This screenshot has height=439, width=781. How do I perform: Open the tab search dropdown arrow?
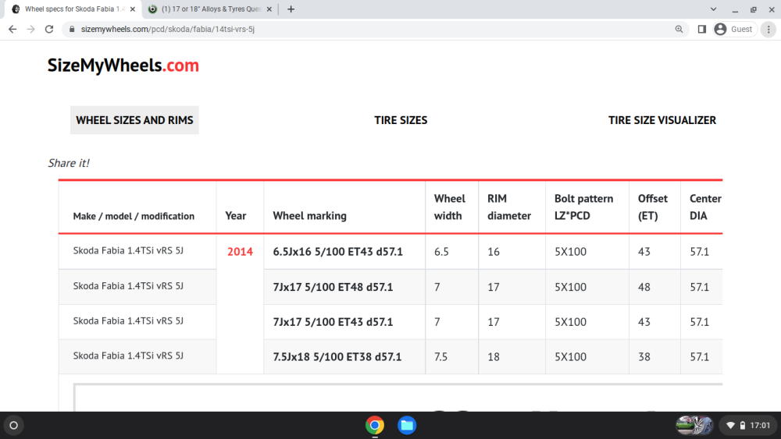pos(713,9)
